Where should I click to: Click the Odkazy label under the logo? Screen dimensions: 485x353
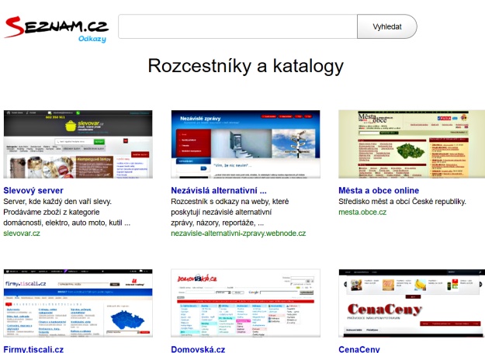pos(92,40)
